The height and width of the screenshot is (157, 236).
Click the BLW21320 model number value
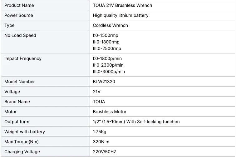104,82
